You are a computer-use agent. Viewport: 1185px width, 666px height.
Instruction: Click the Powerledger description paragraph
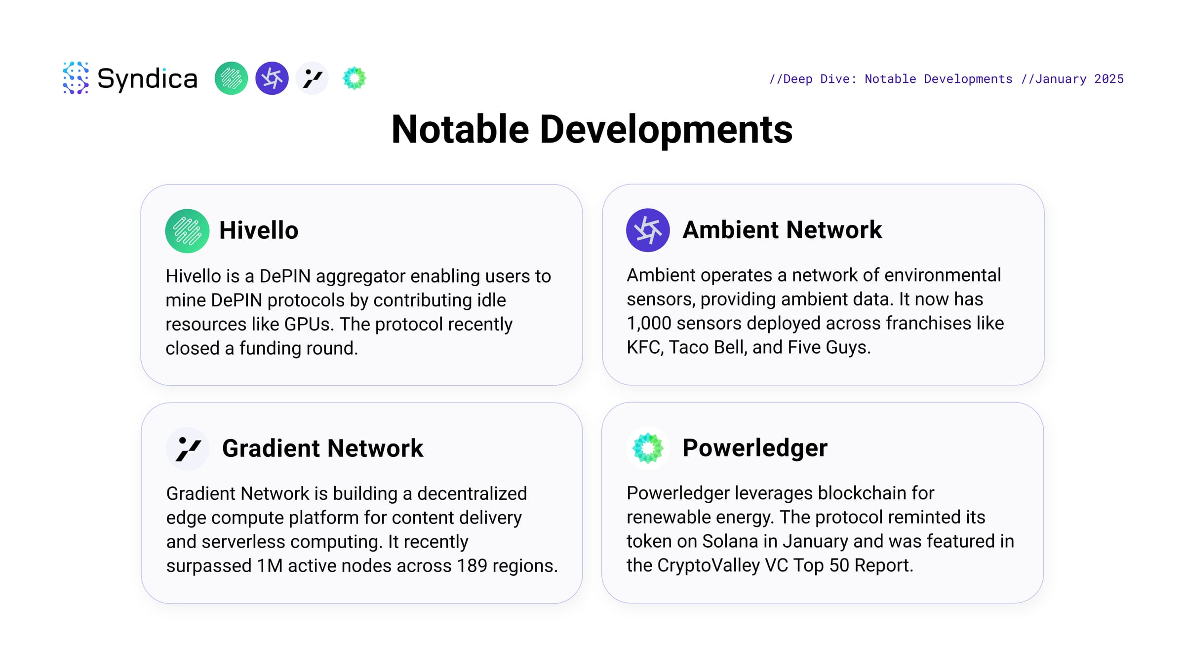(x=820, y=529)
